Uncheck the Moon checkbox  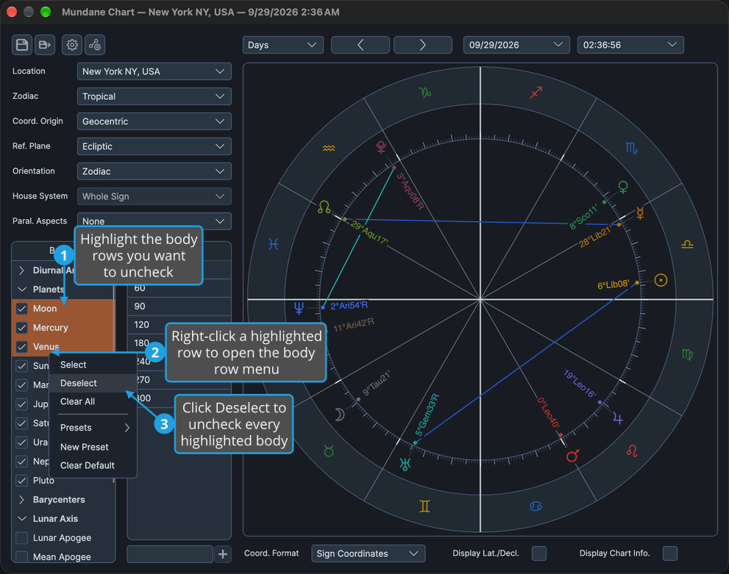click(22, 309)
